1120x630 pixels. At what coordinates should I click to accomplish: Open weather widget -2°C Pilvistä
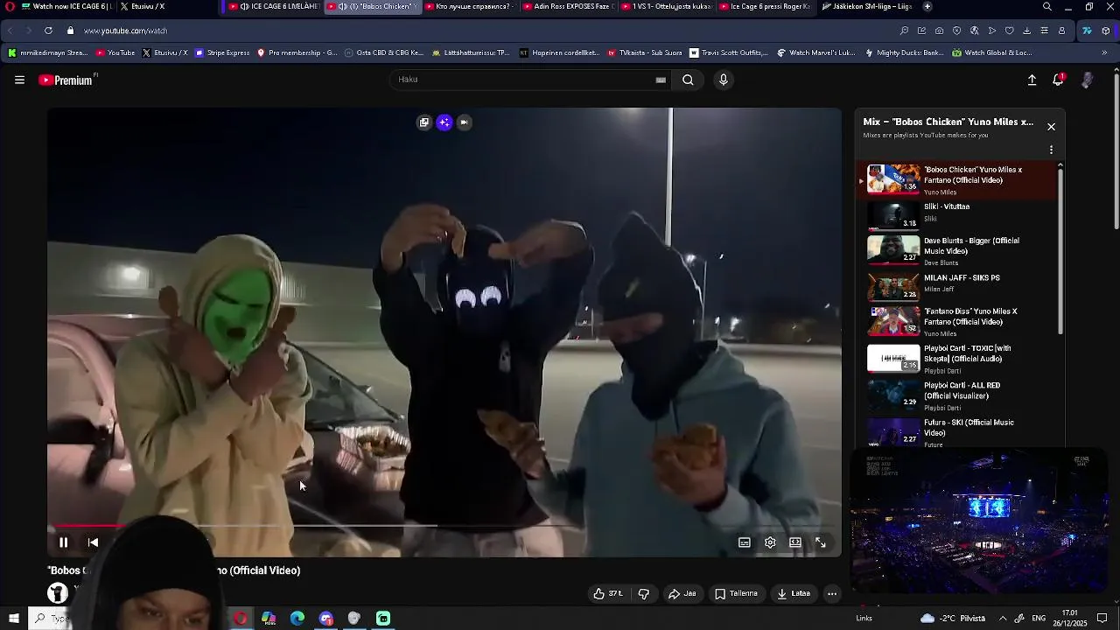(x=953, y=619)
